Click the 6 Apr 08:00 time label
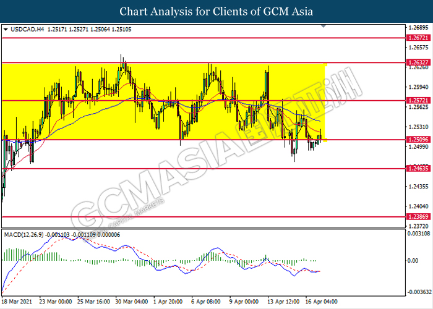Image resolution: width=433 pixels, height=309 pixels. coord(206,302)
